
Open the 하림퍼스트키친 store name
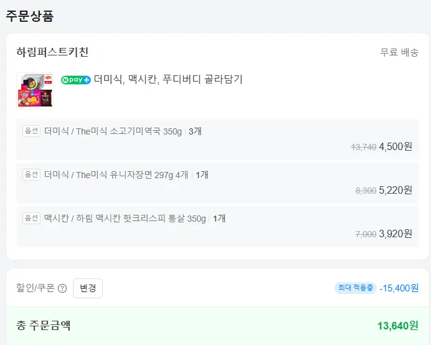(52, 52)
